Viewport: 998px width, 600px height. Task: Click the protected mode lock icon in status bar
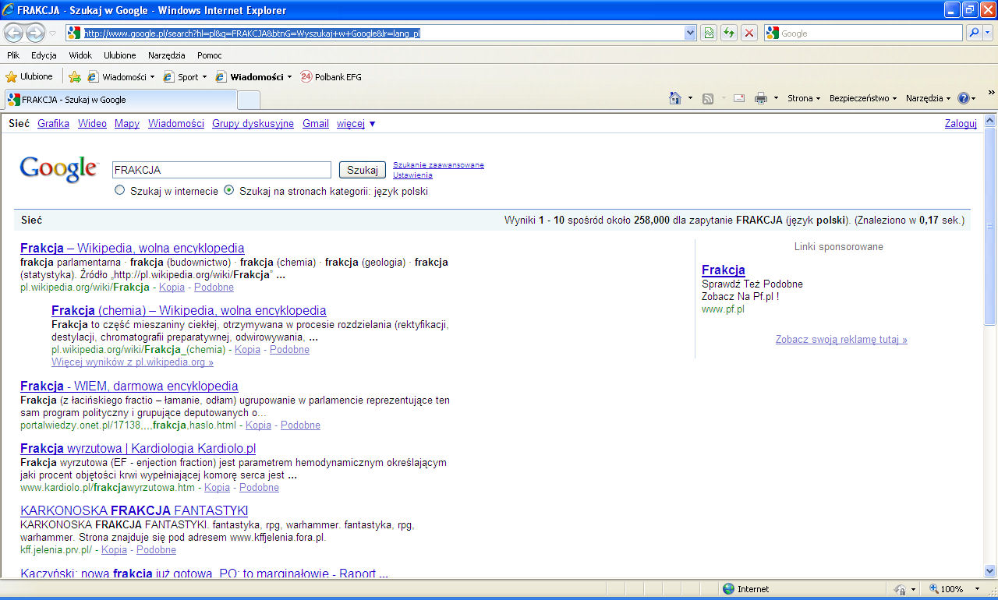900,589
